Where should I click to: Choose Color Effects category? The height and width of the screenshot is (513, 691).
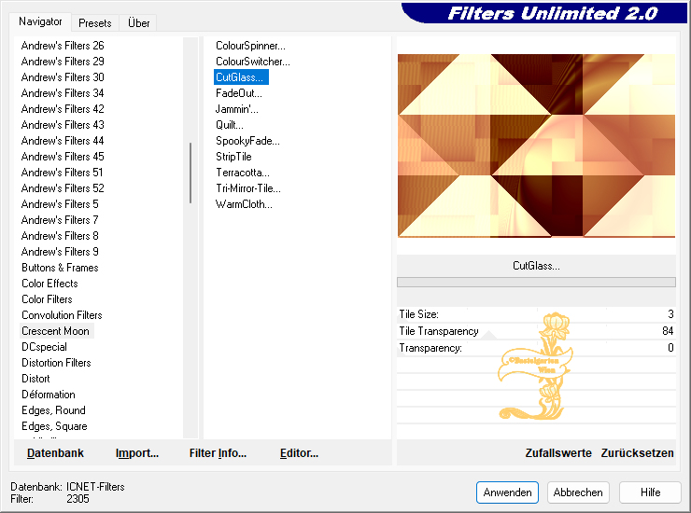click(49, 284)
